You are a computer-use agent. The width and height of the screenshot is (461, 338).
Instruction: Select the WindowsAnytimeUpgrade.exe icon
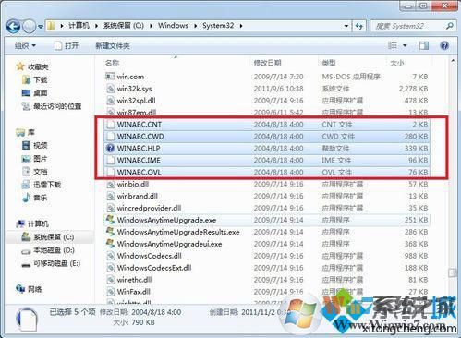point(110,220)
